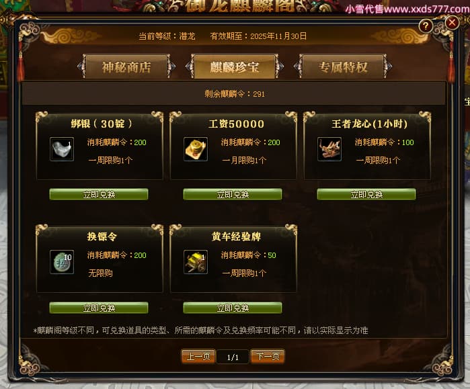Viewport: 470px width, 389px height.
Task: Select the gold coin salary icon
Action: point(196,149)
